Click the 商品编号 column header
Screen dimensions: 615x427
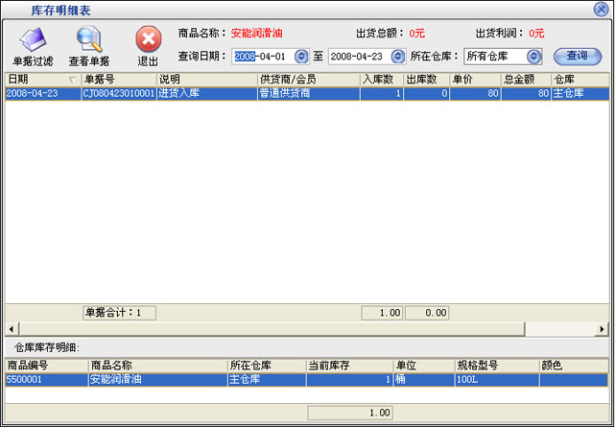coord(44,366)
